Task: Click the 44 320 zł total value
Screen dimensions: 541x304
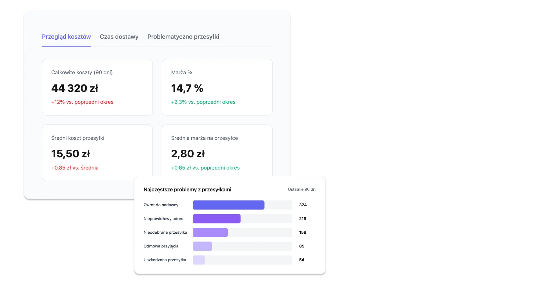Action: (x=75, y=88)
